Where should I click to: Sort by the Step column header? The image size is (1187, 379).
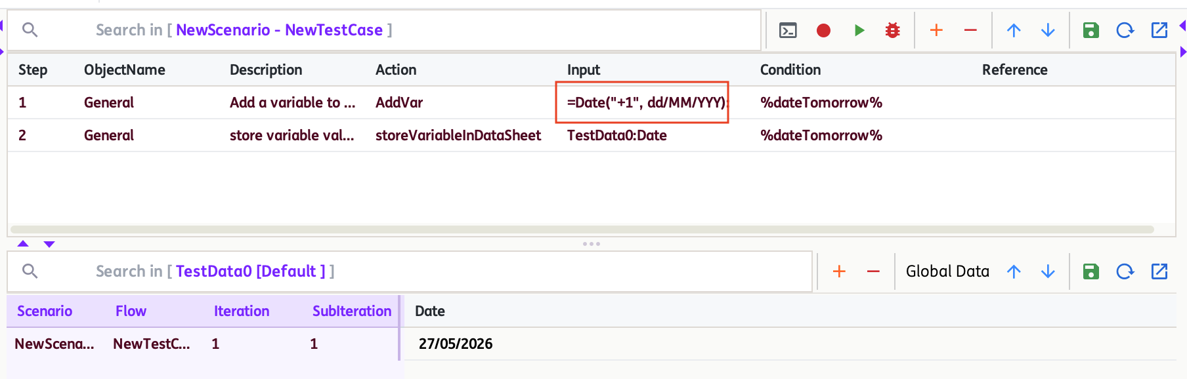coord(33,70)
